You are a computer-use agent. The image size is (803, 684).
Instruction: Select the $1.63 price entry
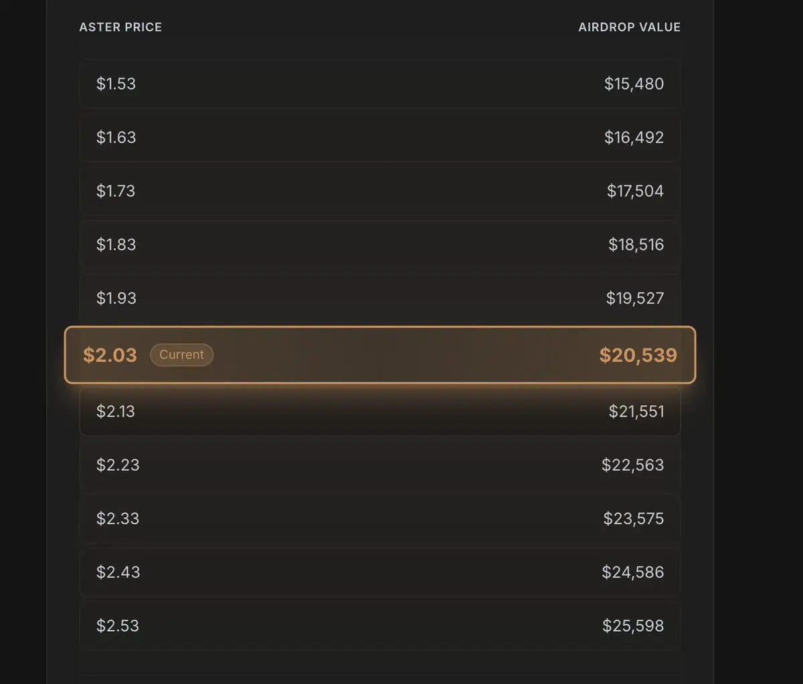coord(116,138)
